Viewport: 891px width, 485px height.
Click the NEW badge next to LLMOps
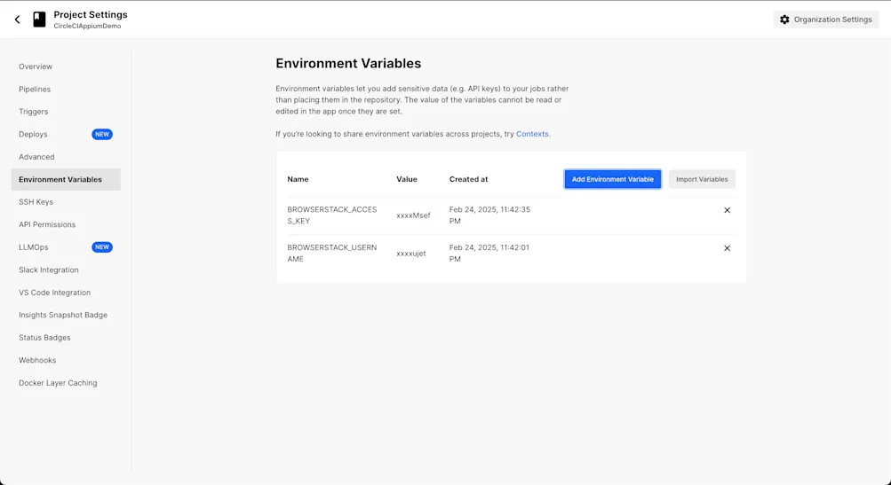pyautogui.click(x=102, y=247)
